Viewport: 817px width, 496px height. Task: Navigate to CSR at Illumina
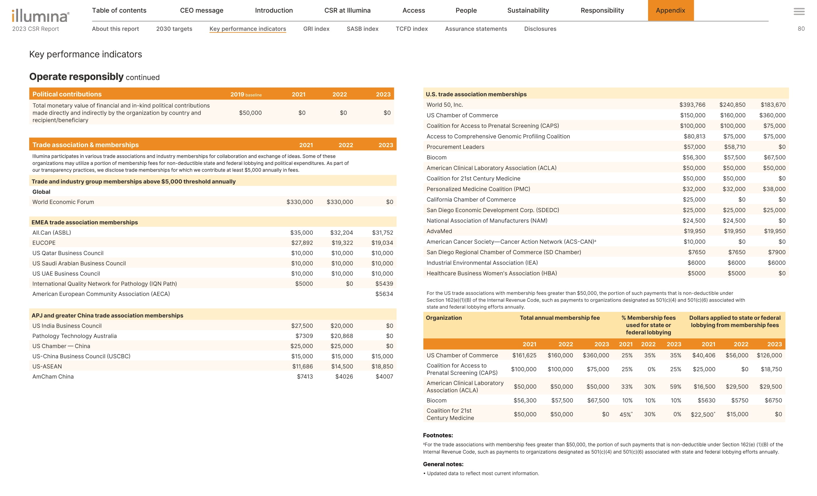pyautogui.click(x=347, y=10)
